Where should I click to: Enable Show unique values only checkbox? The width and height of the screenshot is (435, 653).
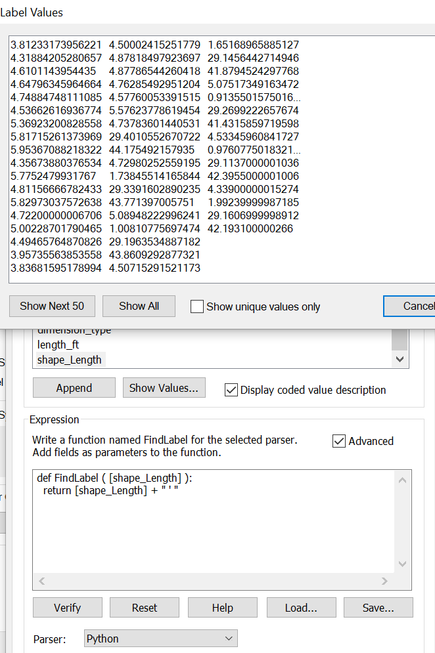tap(197, 306)
